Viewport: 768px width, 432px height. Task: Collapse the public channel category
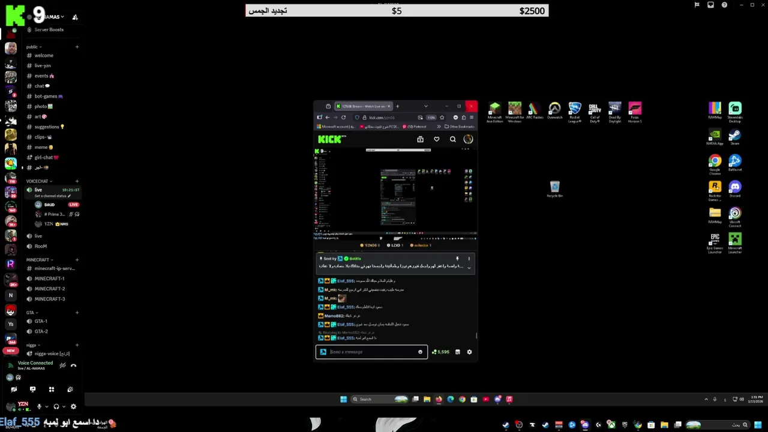tap(34, 47)
